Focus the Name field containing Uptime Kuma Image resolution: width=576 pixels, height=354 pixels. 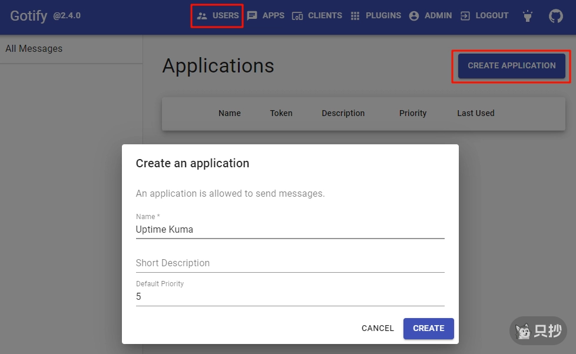click(x=289, y=229)
